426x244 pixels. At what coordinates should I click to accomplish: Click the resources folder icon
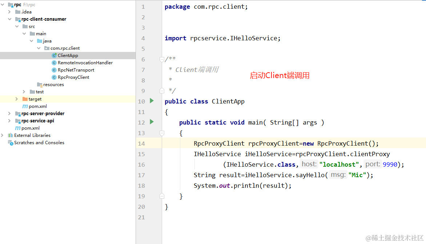[x=40, y=85]
